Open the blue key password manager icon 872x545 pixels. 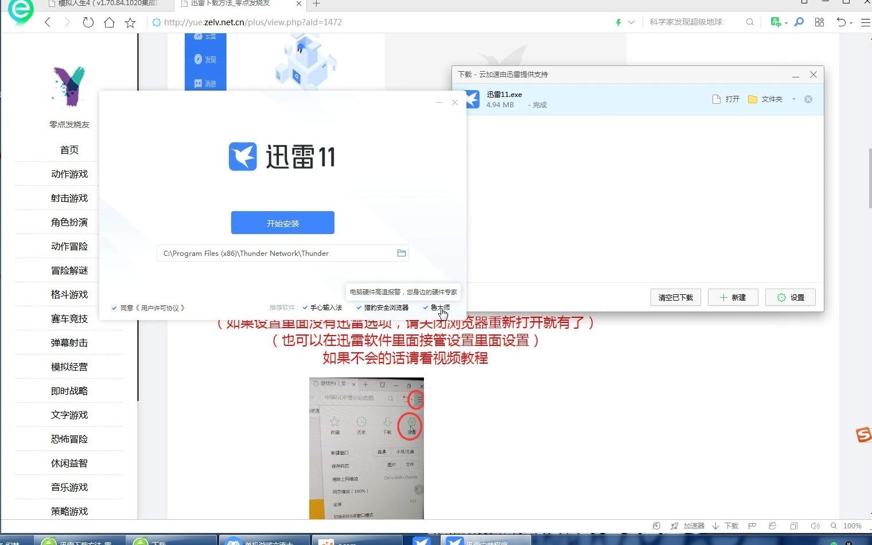pyautogui.click(x=799, y=22)
